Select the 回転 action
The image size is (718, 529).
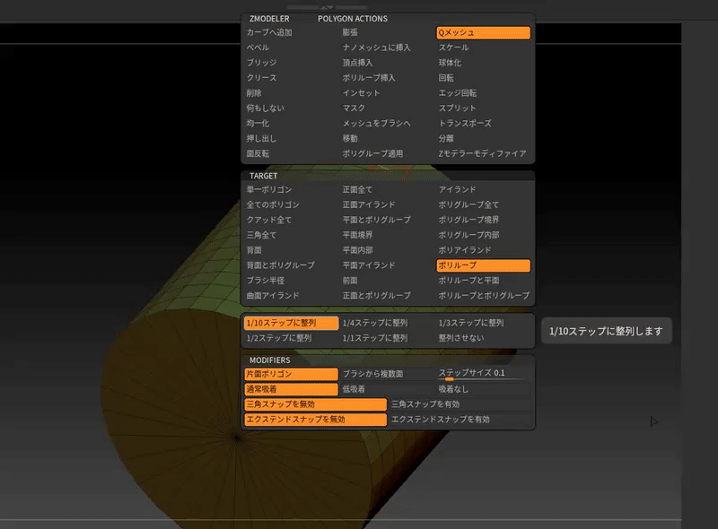click(446, 78)
